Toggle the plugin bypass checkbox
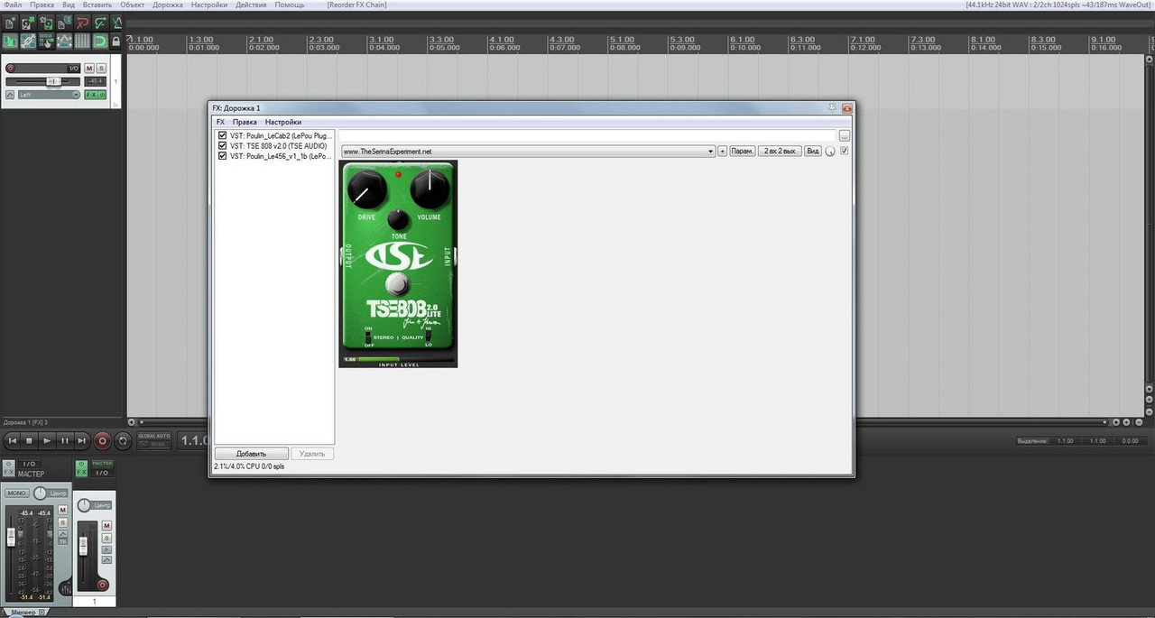This screenshot has width=1155, height=618. point(844,151)
